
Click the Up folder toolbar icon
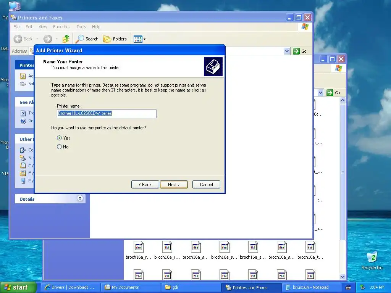(x=66, y=39)
